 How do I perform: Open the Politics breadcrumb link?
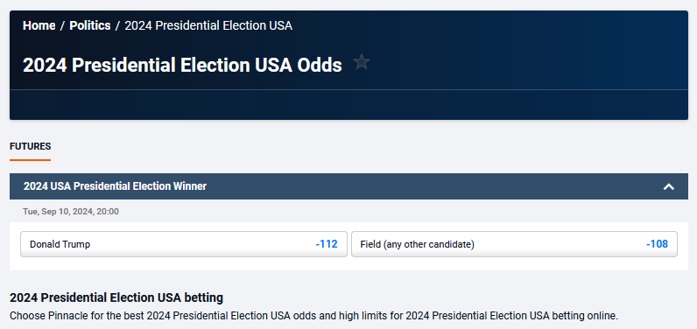pyautogui.click(x=90, y=25)
